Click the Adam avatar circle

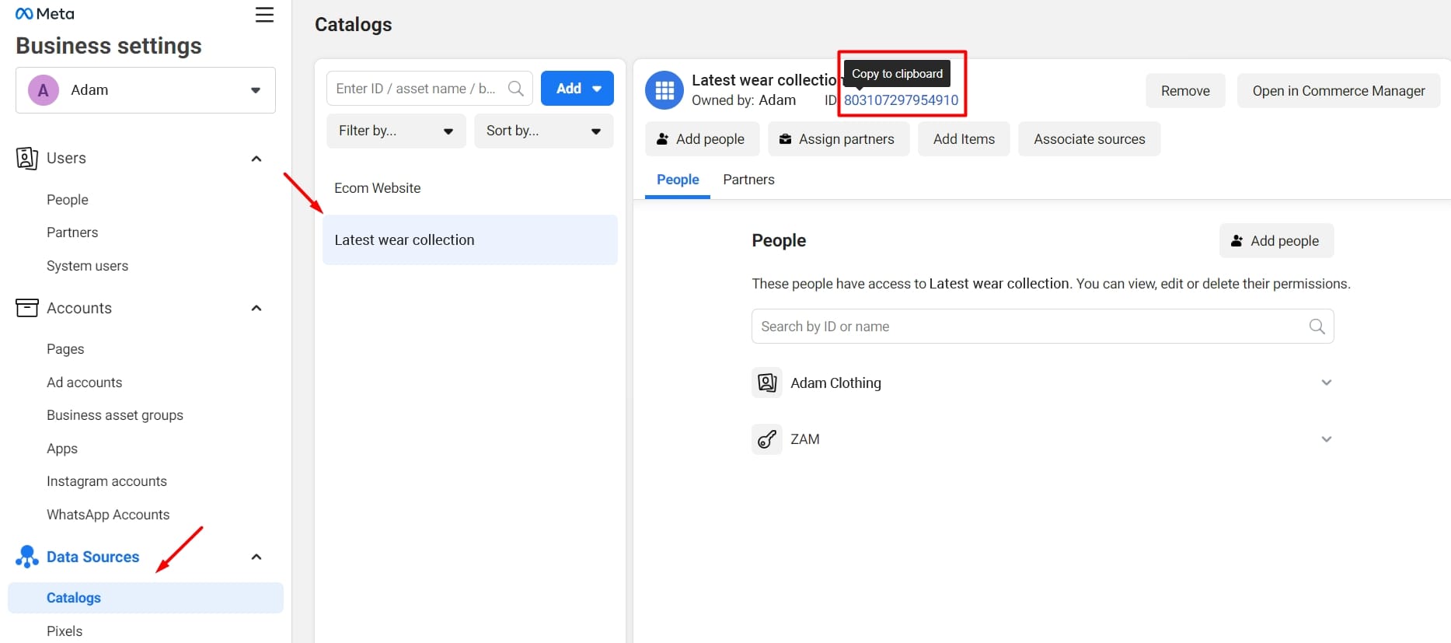coord(44,90)
